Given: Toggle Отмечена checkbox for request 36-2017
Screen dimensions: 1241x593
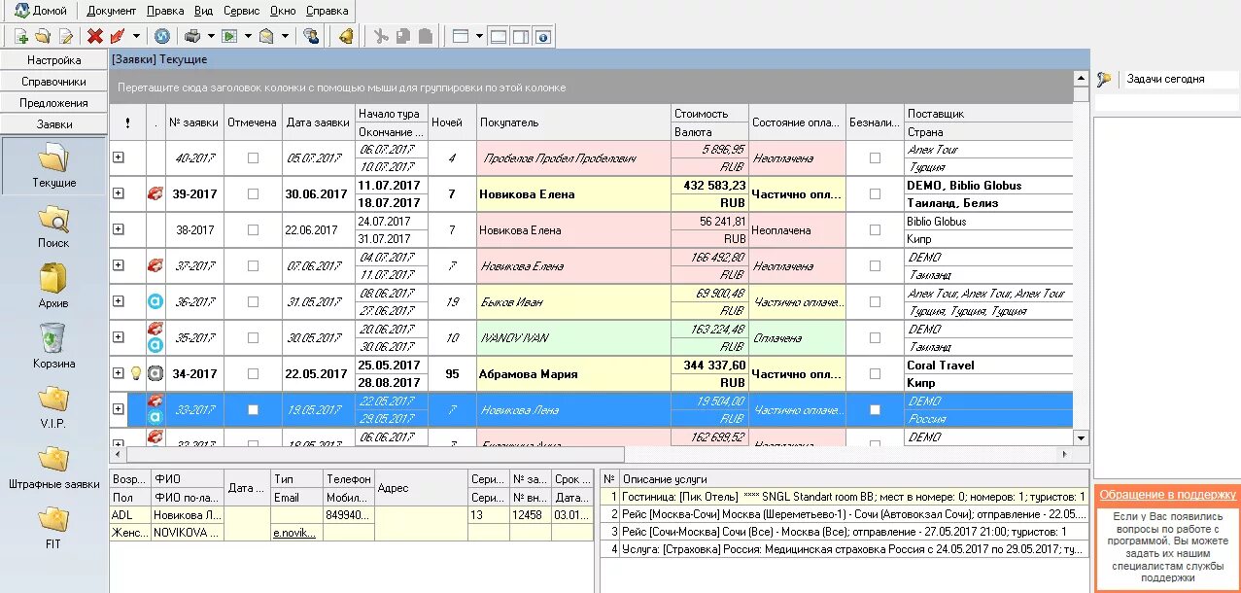Looking at the screenshot, I should pyautogui.click(x=253, y=301).
